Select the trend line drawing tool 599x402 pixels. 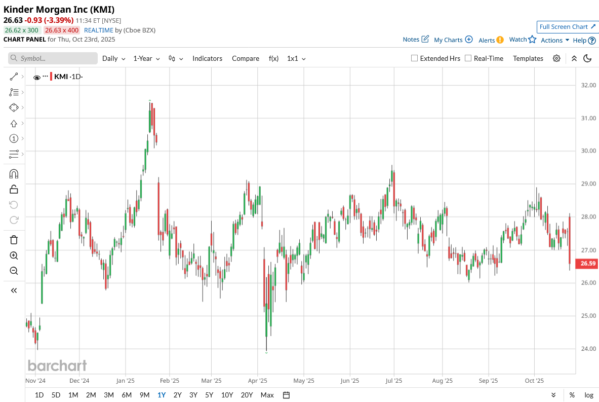tap(14, 77)
